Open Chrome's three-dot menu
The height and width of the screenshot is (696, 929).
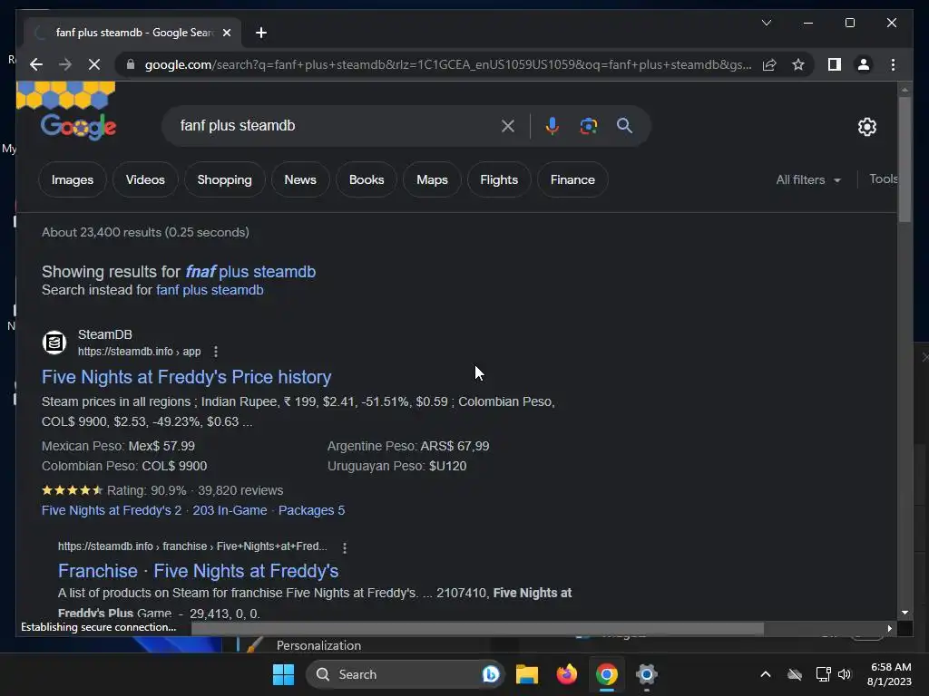tap(893, 64)
